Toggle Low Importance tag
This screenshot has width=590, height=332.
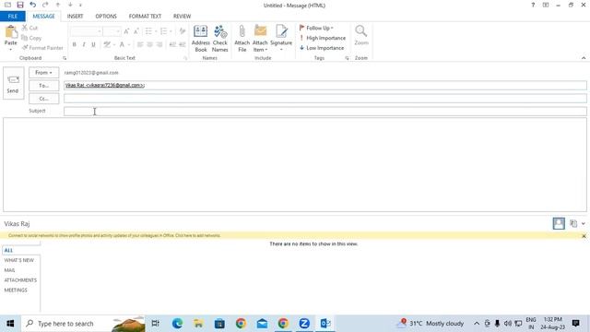(x=322, y=48)
